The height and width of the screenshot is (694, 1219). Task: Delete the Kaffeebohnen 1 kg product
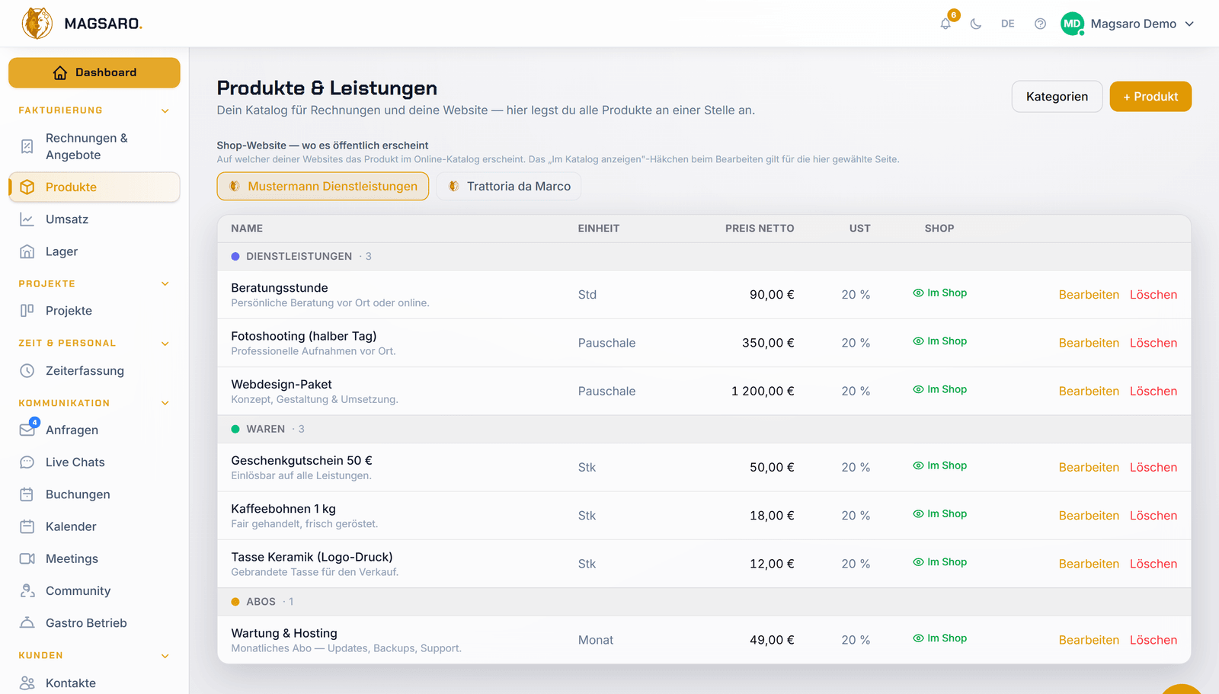click(x=1153, y=516)
